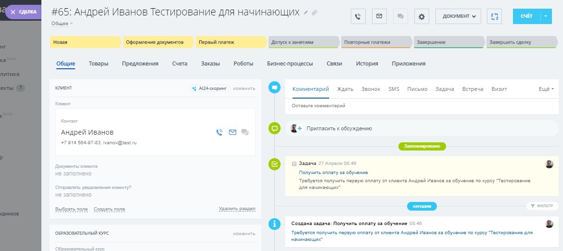Copy deal link via chain icon
563x251 pixels.
coord(315,13)
